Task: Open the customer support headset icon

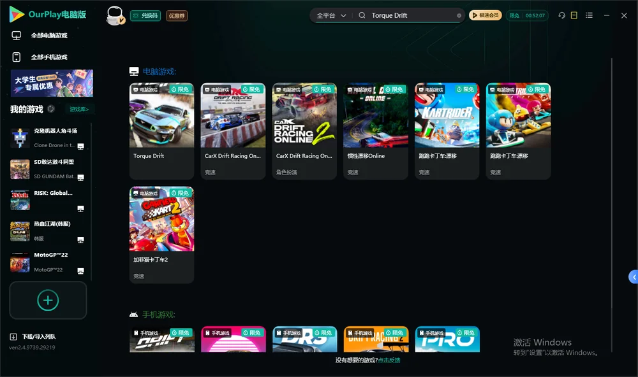Action: [x=561, y=15]
